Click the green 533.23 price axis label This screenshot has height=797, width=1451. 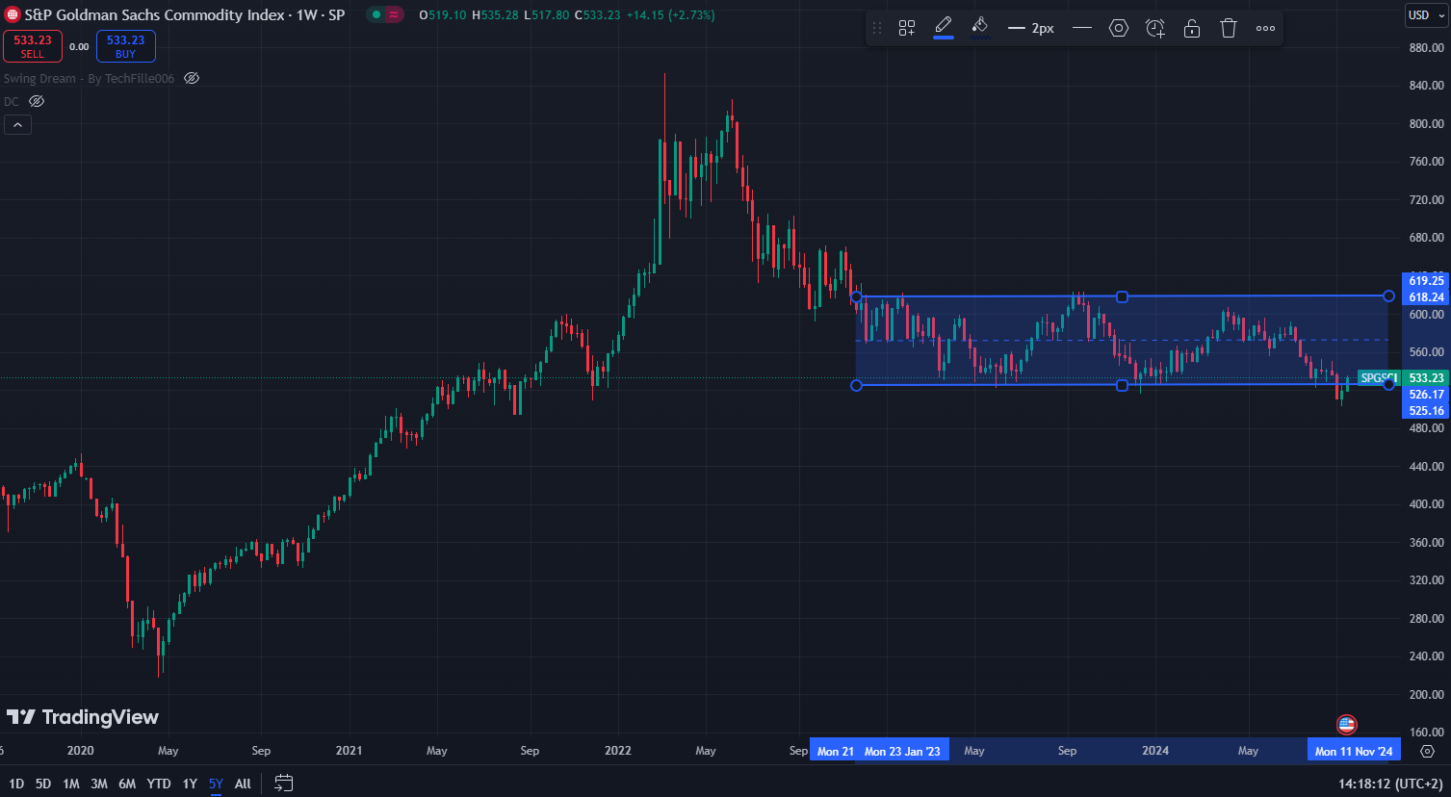point(1426,378)
